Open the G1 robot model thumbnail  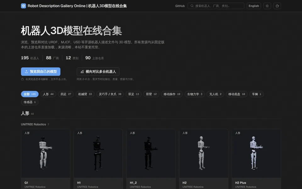[x=46, y=153]
